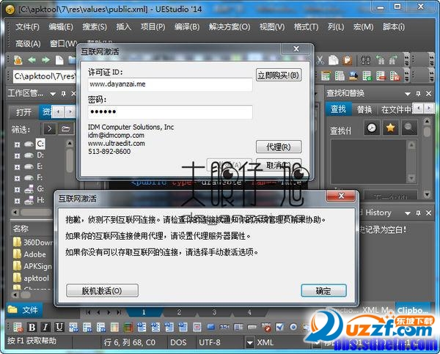Apply Italic with the I icon
The height and width of the screenshot is (354, 440).
click(x=45, y=327)
